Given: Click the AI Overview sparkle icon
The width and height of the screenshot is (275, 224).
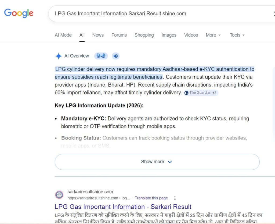Looking at the screenshot, I should 58,56.
